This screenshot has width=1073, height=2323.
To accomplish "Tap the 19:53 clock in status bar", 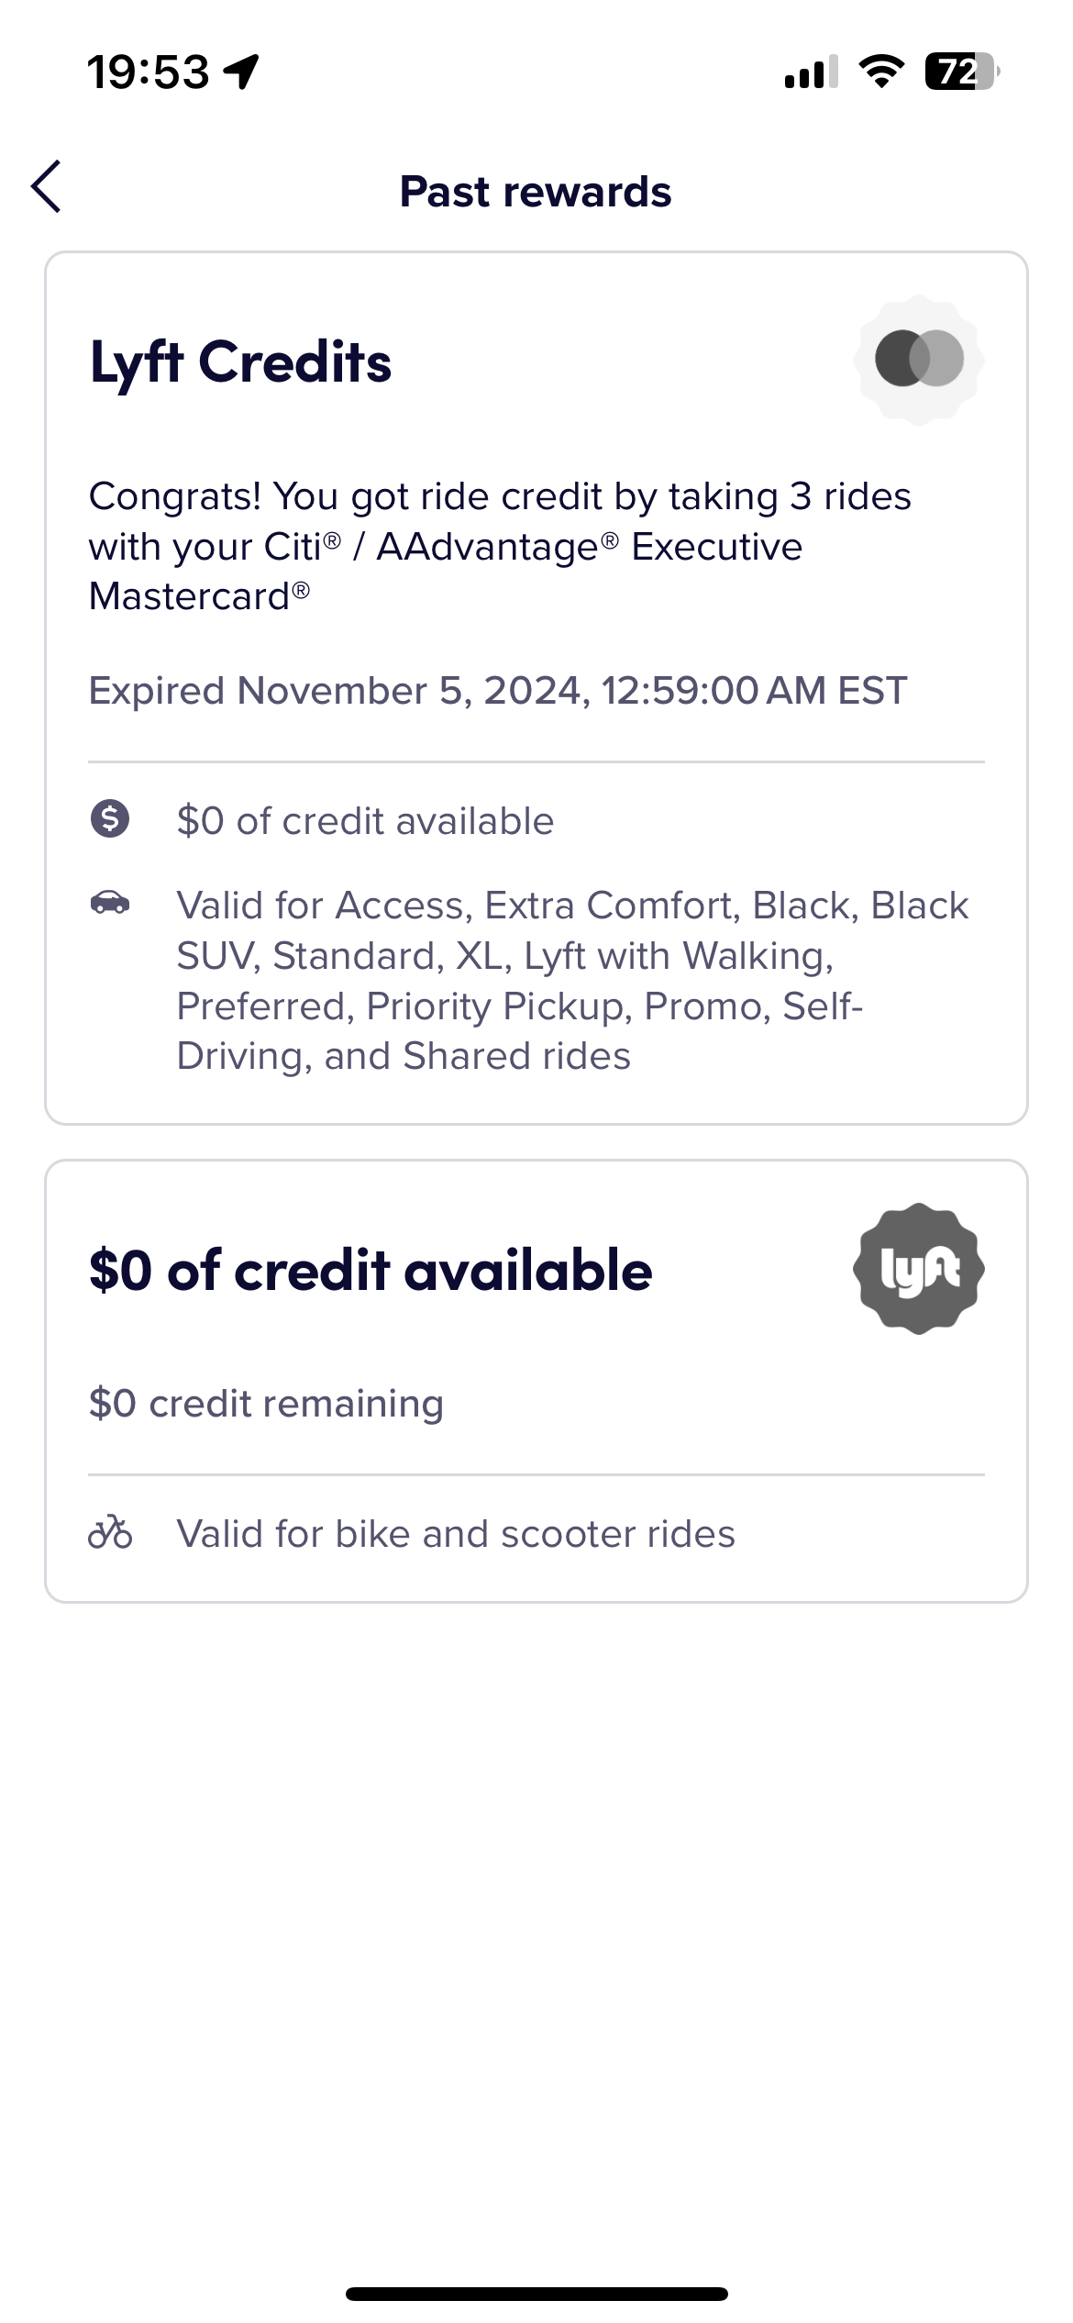I will 149,72.
